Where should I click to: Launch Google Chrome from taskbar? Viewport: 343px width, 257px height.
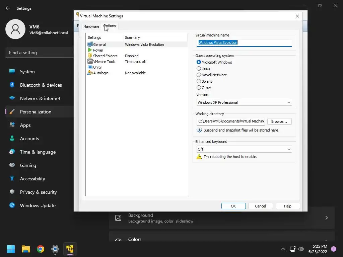pyautogui.click(x=41, y=249)
